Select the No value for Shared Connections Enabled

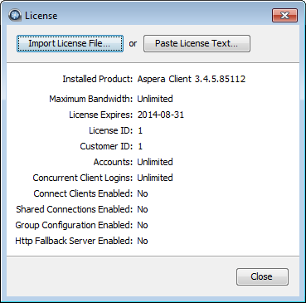click(x=143, y=209)
